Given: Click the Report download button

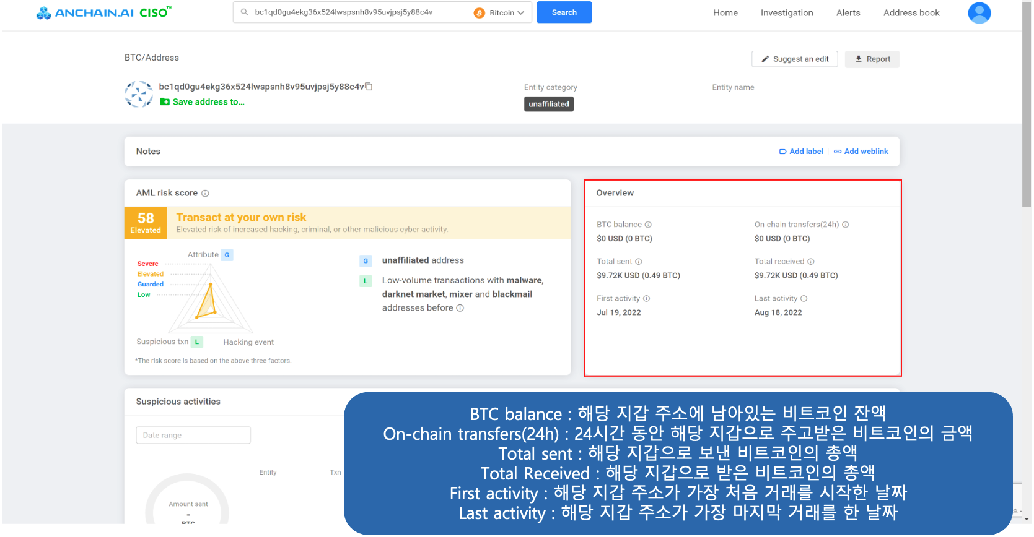Looking at the screenshot, I should point(872,59).
